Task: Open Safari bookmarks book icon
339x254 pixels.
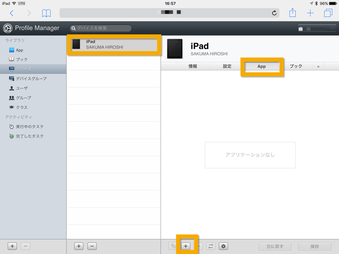Action: pos(46,13)
